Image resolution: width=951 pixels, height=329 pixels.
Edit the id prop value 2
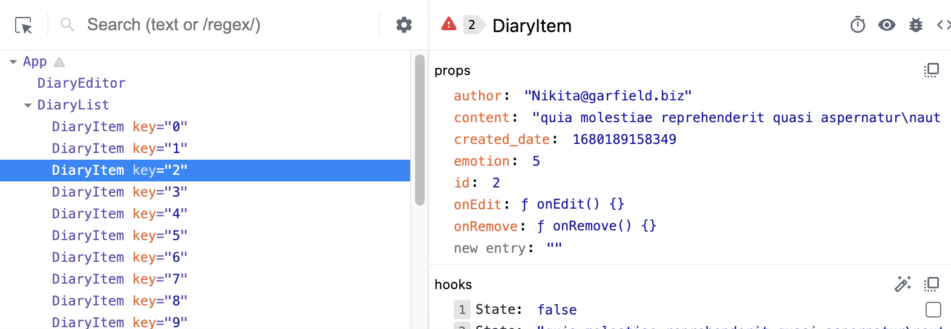pyautogui.click(x=496, y=183)
